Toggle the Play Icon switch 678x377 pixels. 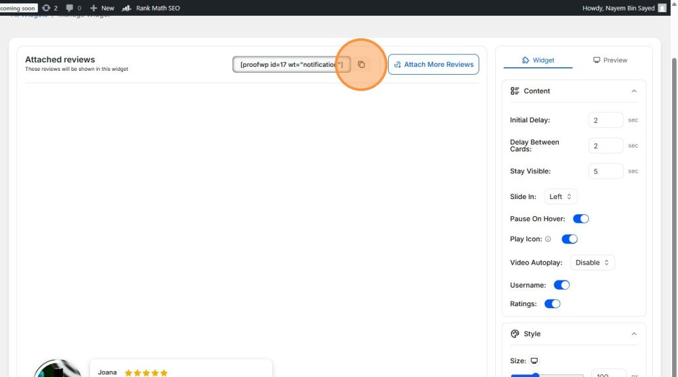pos(569,239)
